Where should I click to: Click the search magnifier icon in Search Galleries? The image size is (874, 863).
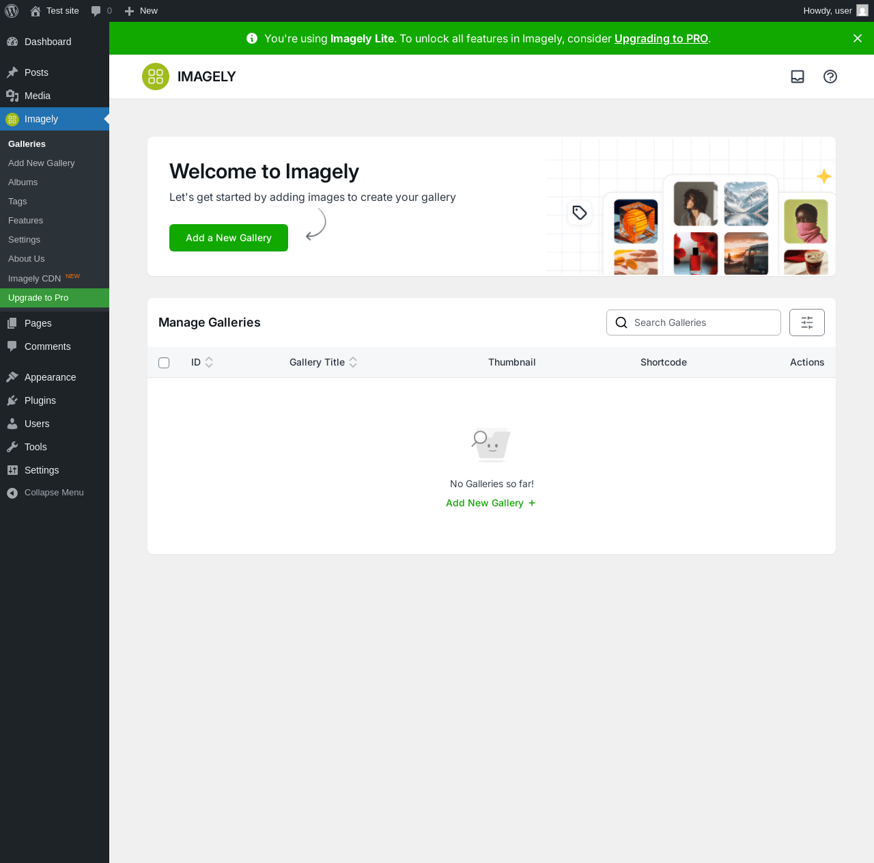[x=621, y=323]
